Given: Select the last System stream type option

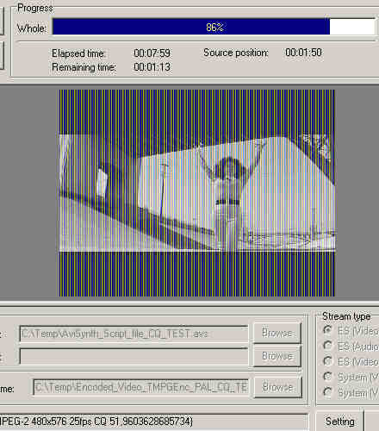Looking at the screenshot, I should (x=327, y=392).
